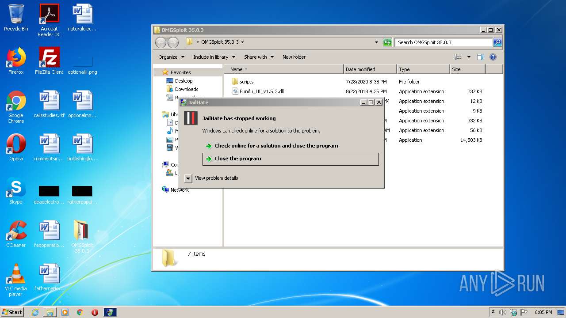Click Windows Explorer taskbar icon
This screenshot has height=318, width=566.
pos(50,312)
